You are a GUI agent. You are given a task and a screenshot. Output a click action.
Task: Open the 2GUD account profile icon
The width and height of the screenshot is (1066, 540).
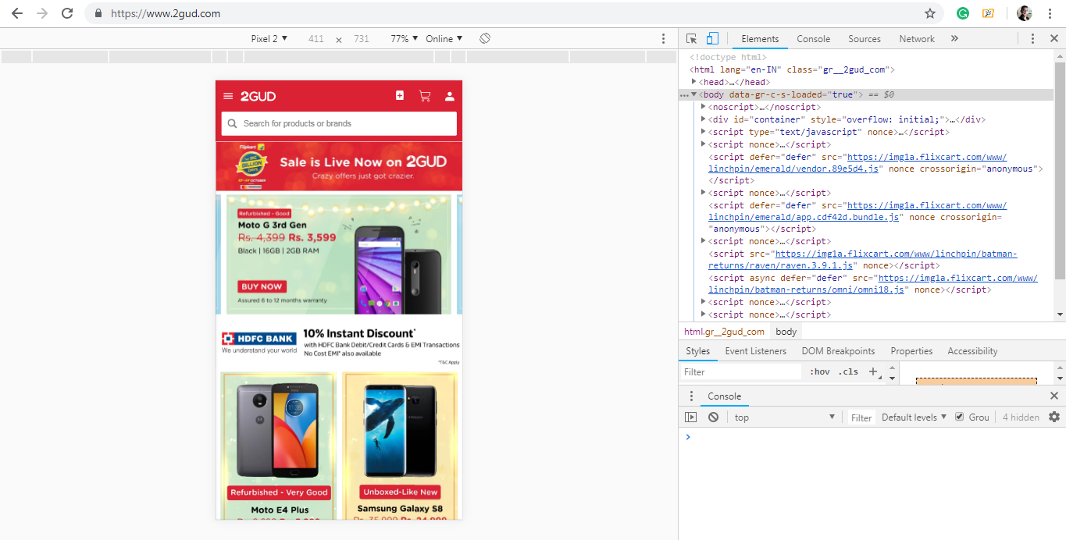click(x=450, y=96)
